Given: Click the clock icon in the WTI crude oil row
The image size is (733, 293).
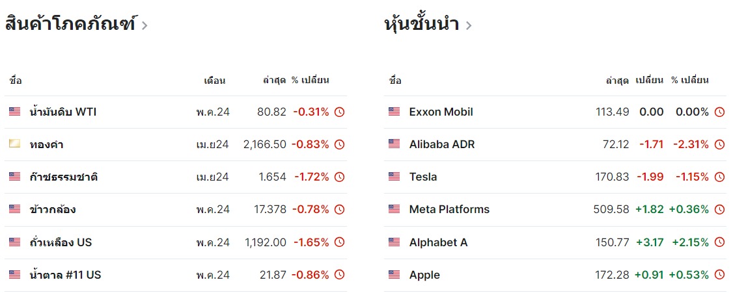Looking at the screenshot, I should pyautogui.click(x=339, y=112).
